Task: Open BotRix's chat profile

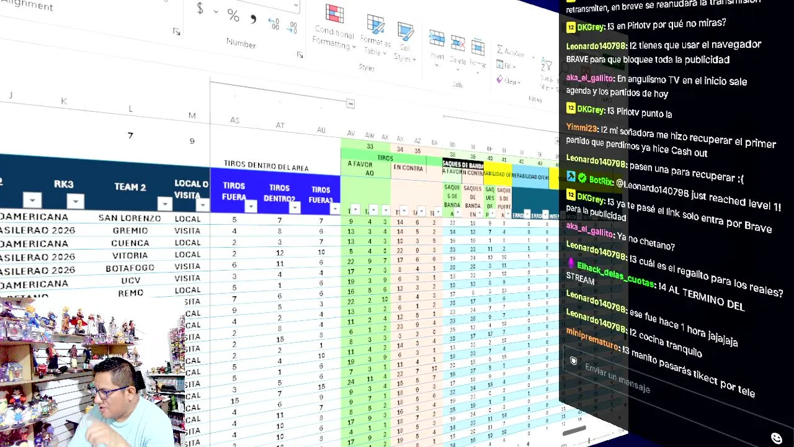Action: (x=601, y=180)
